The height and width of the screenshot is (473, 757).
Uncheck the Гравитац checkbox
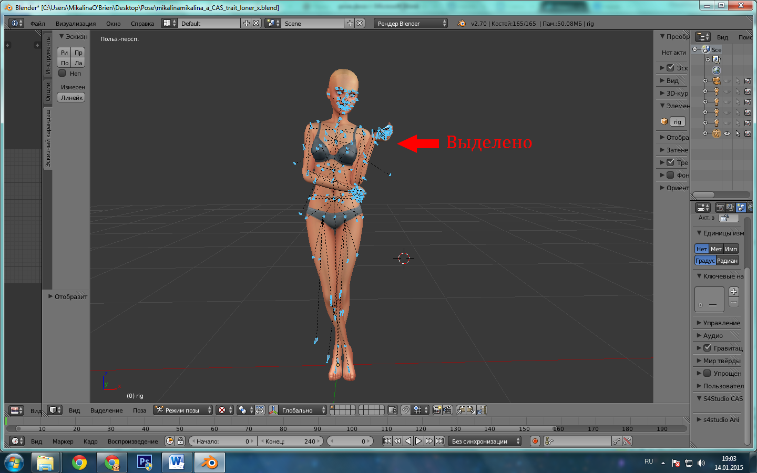click(707, 348)
